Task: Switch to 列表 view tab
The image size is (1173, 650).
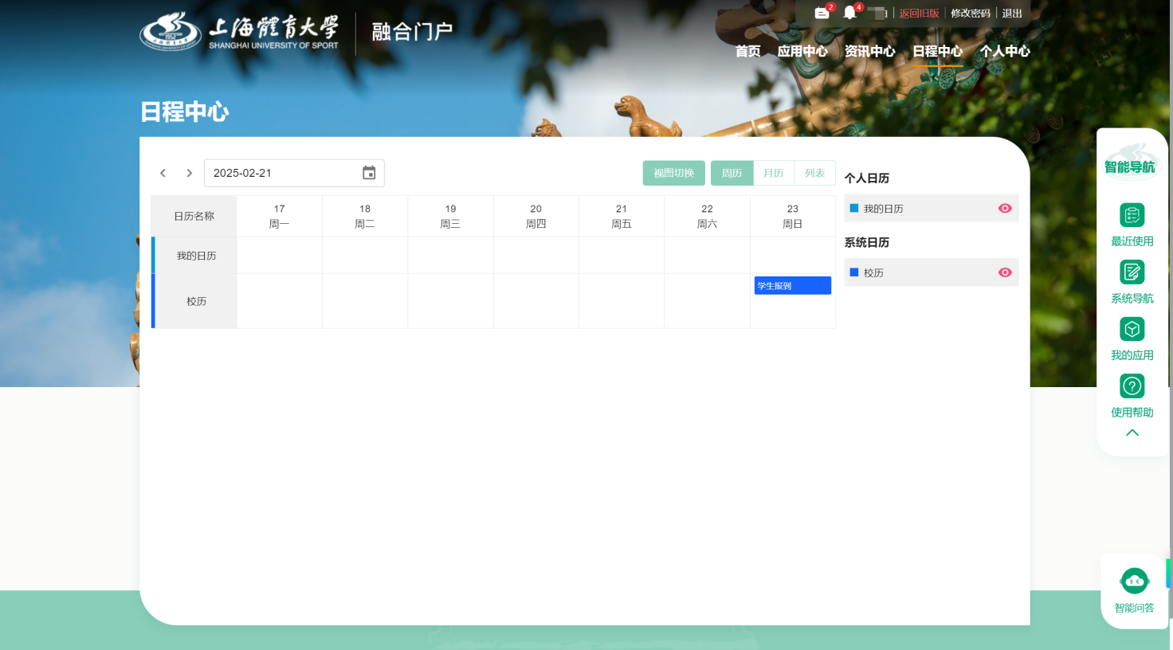Action: coord(814,173)
